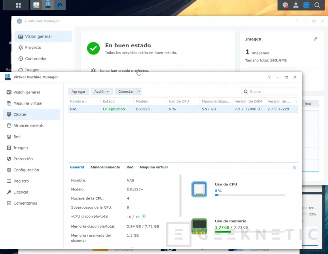Click the Virtual Machine Manager taskbar icon
This screenshot has width=328, height=254.
(x=48, y=5)
